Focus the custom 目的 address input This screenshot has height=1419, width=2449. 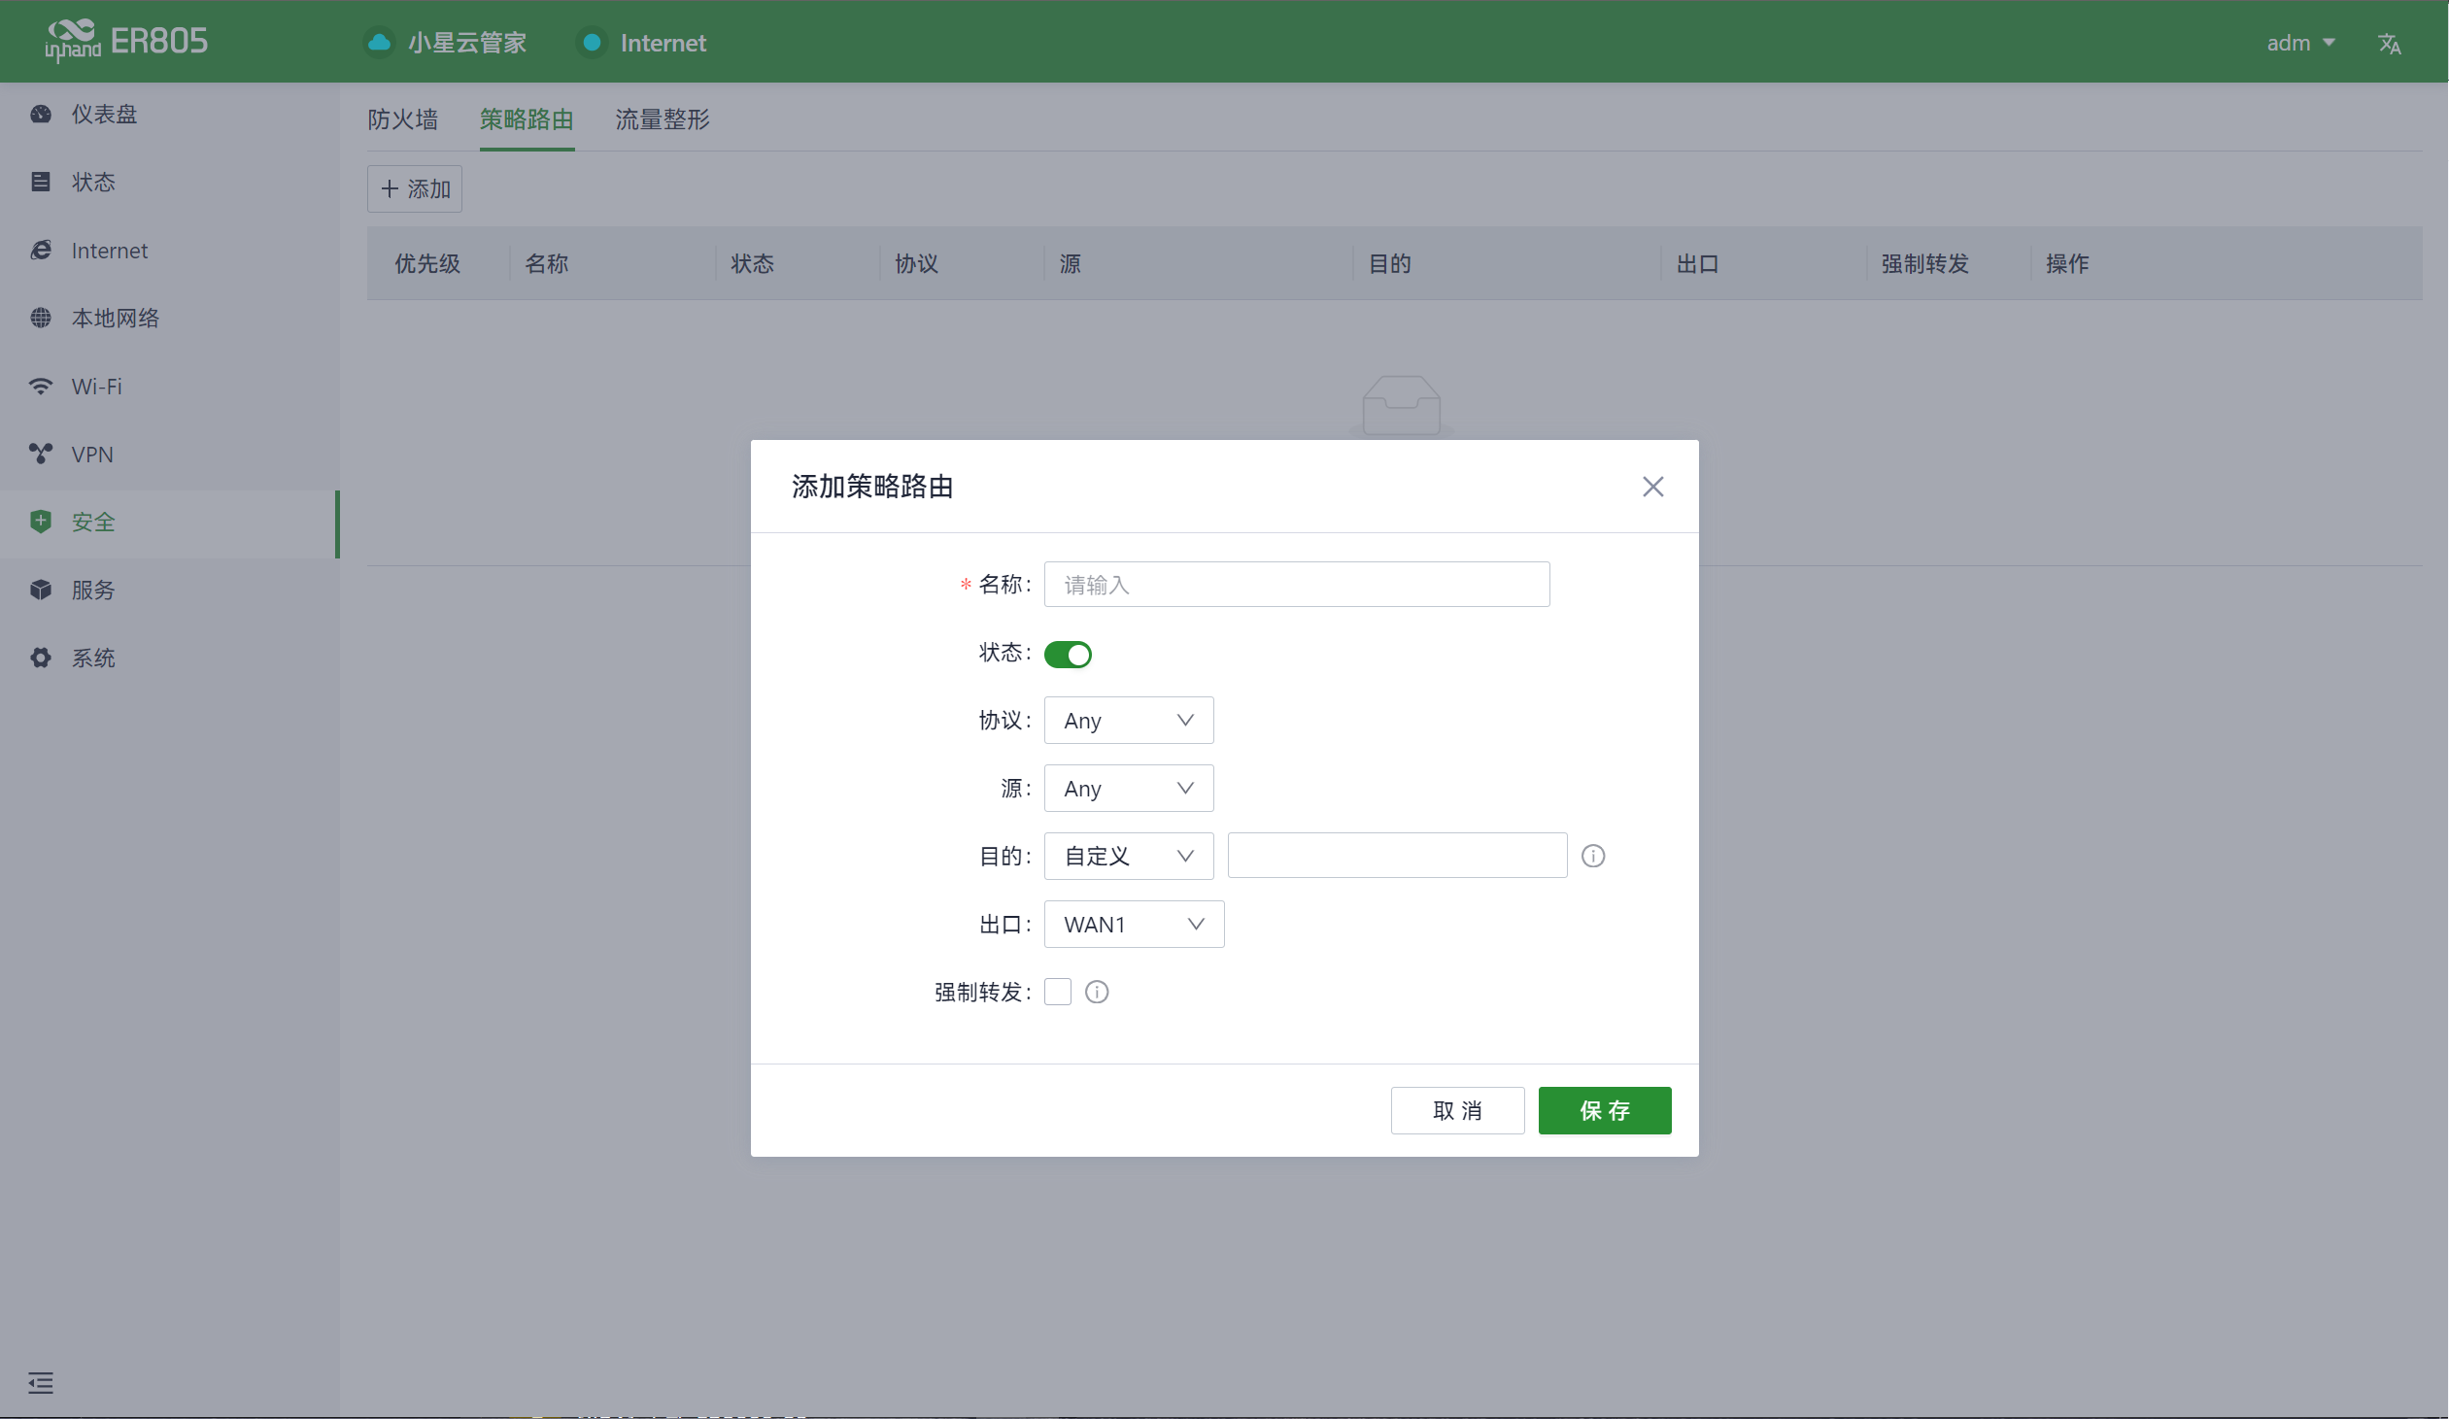coord(1398,857)
